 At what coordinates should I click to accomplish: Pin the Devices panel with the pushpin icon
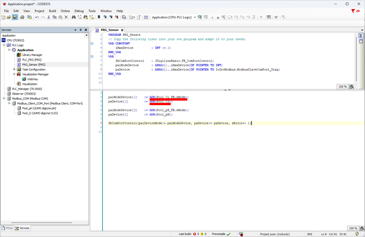[x=80, y=30]
